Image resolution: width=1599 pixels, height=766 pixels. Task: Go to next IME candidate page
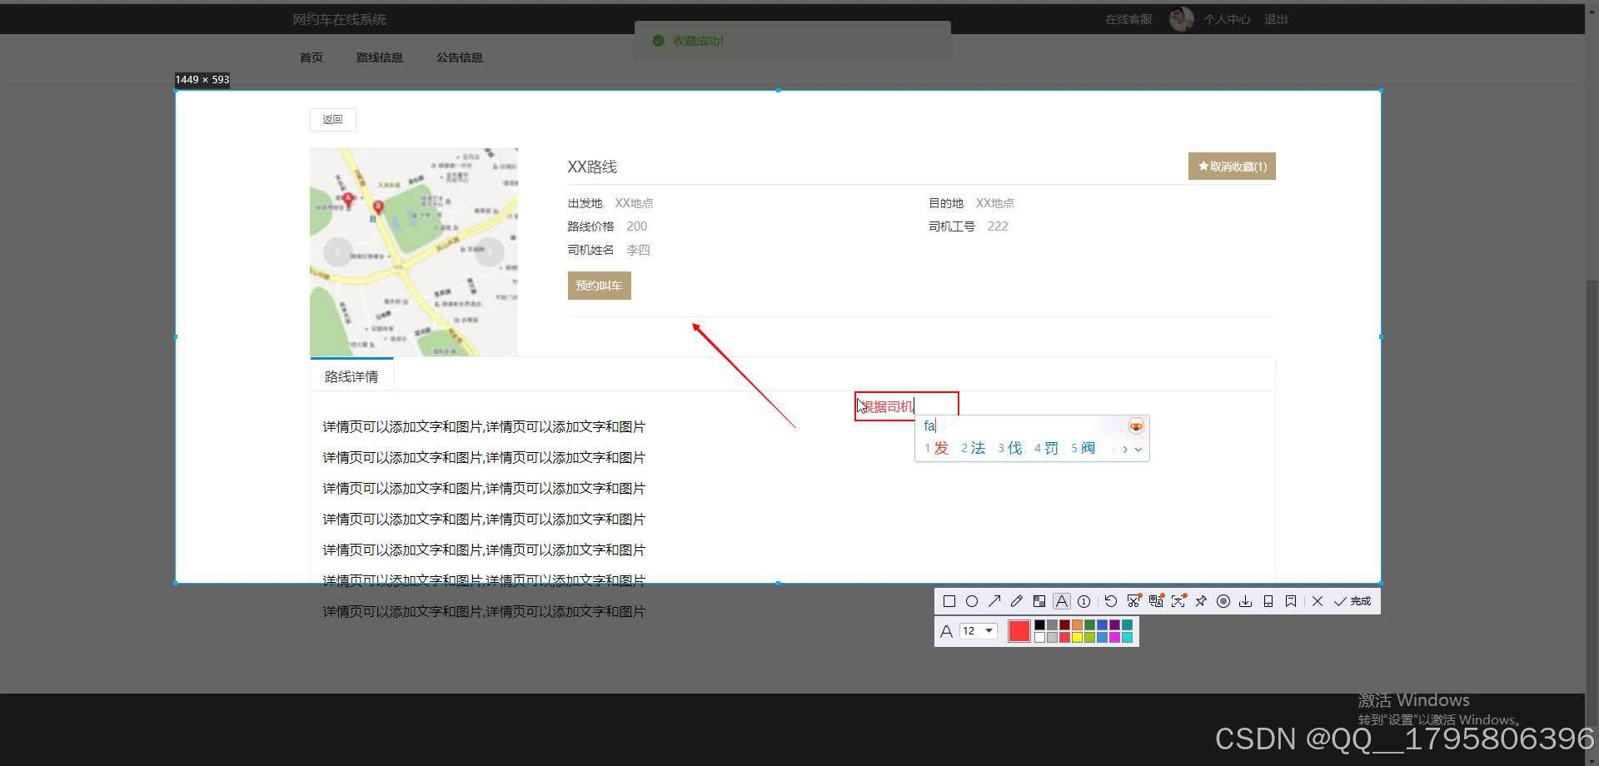(1125, 449)
